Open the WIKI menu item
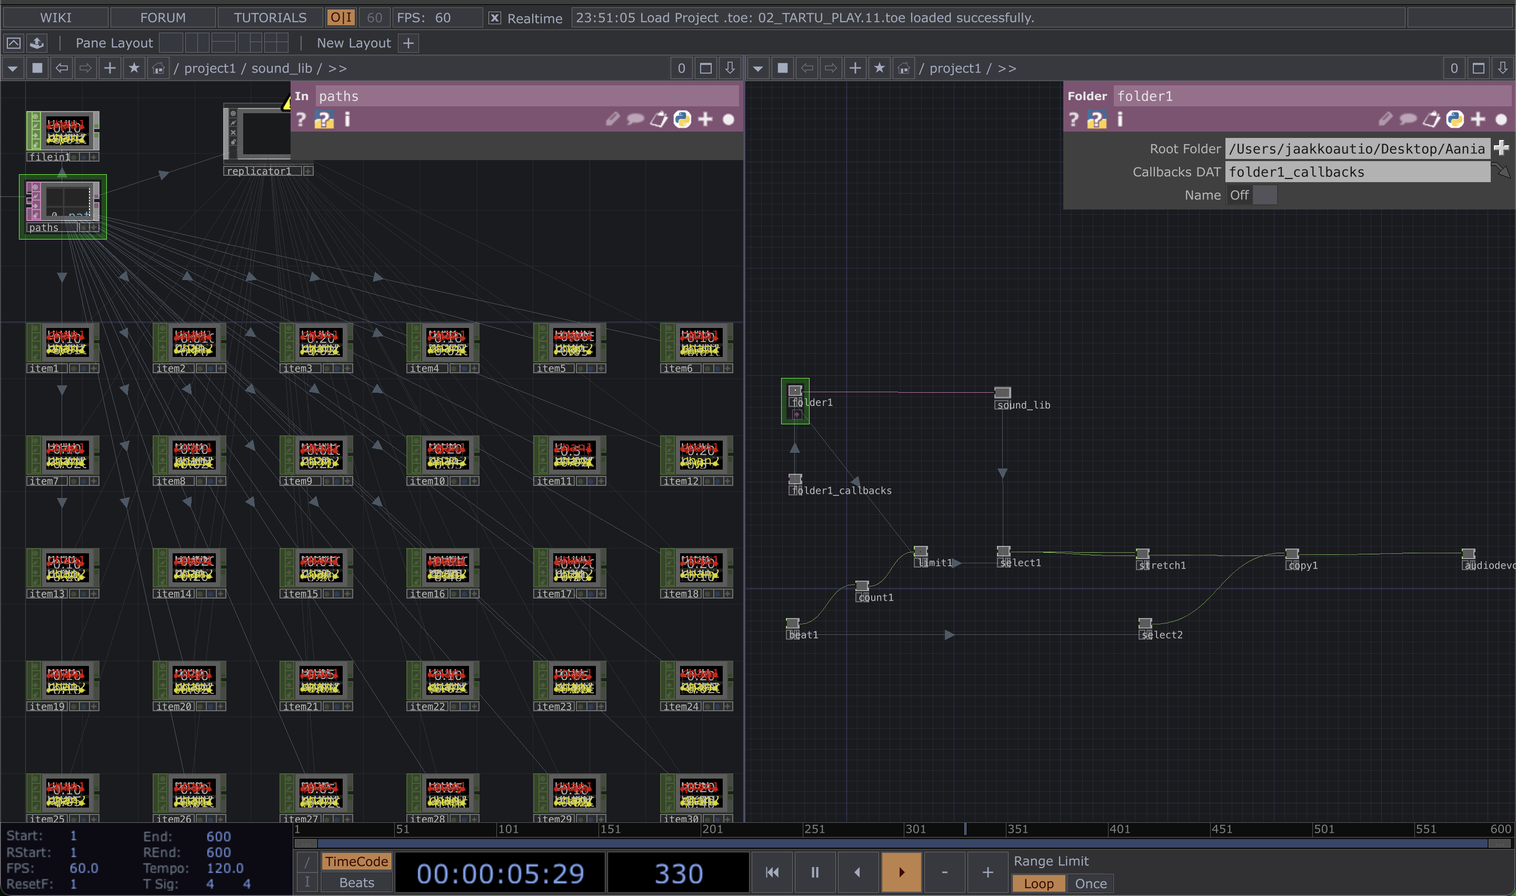This screenshot has height=896, width=1516. [x=56, y=17]
